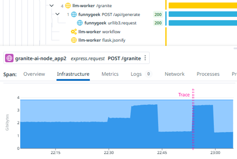Select the Infrastructure tab
This screenshot has width=237, height=159.
click(73, 74)
